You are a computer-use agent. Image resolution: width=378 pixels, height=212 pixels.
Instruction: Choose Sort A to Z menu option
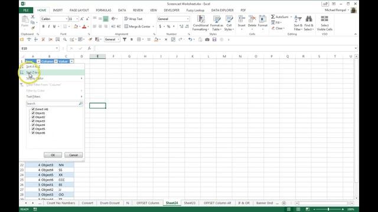(x=52, y=67)
